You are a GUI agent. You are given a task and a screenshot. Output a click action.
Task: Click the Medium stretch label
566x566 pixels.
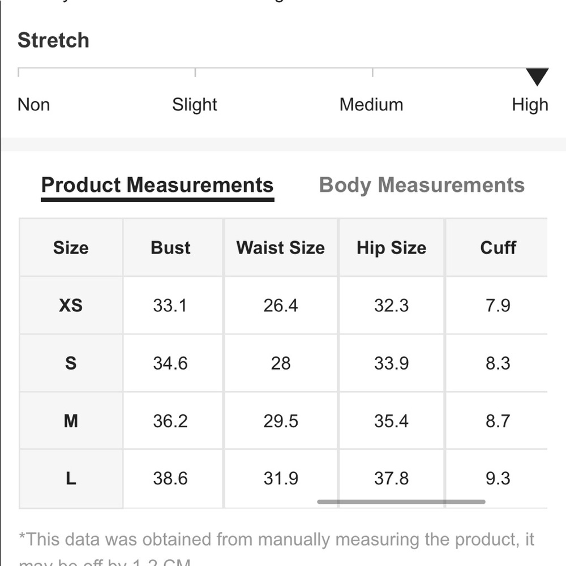(x=371, y=105)
